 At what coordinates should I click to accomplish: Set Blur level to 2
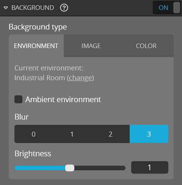tap(110, 134)
